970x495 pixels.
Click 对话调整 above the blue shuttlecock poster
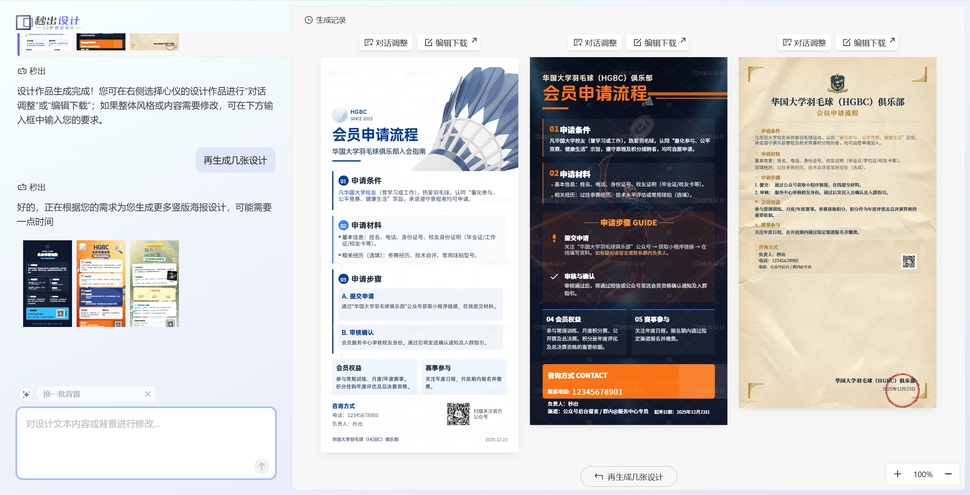point(386,43)
